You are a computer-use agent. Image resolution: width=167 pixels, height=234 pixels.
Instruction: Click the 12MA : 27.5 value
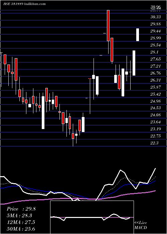tap(21, 222)
